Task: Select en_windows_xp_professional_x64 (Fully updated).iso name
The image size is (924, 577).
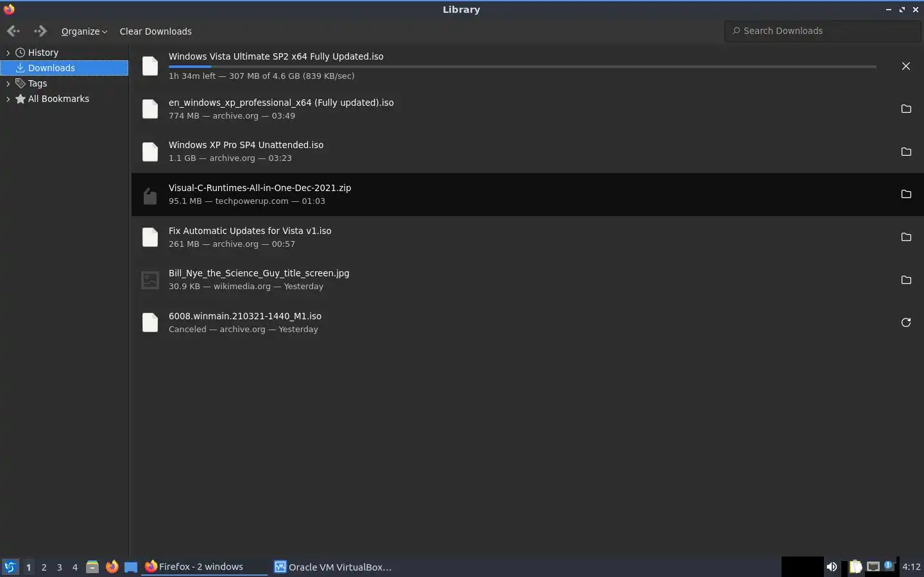Action: click(x=281, y=103)
